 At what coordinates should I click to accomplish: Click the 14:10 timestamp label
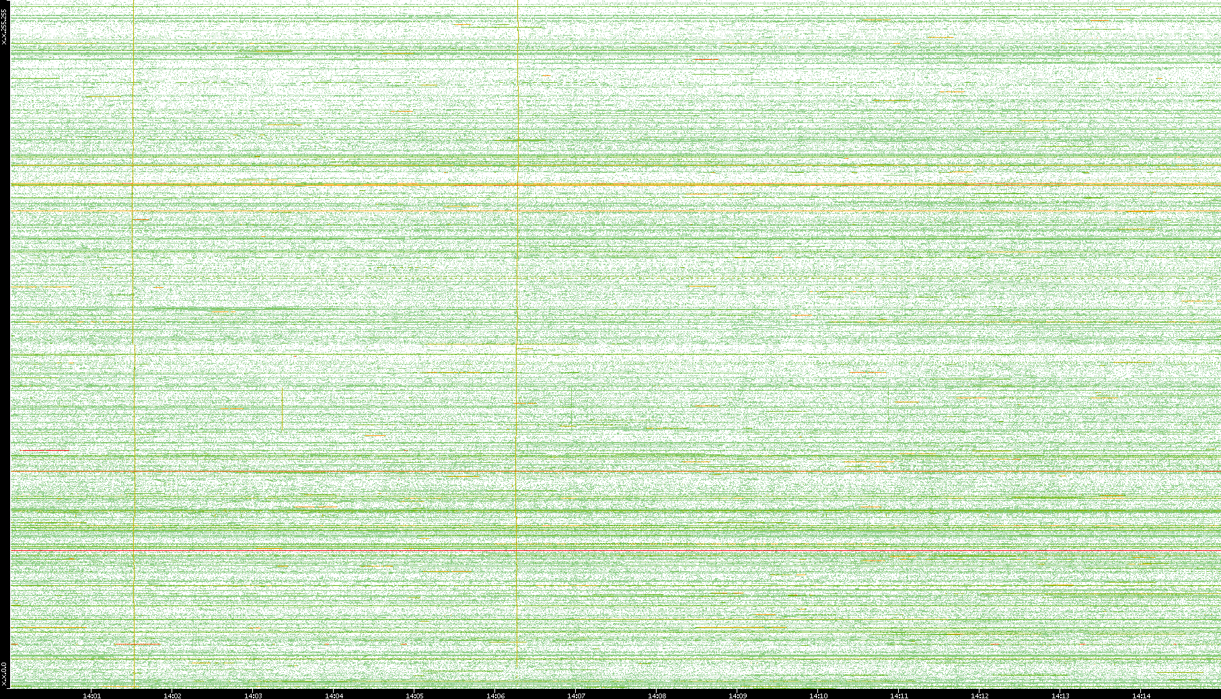(x=819, y=695)
